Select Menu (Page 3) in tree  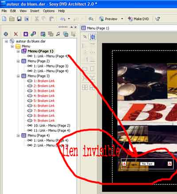[x=38, y=76]
